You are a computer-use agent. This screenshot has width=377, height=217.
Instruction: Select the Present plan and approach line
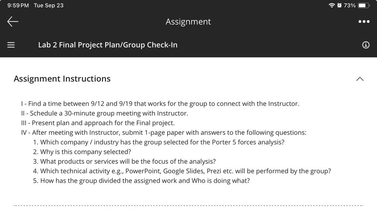click(x=98, y=123)
